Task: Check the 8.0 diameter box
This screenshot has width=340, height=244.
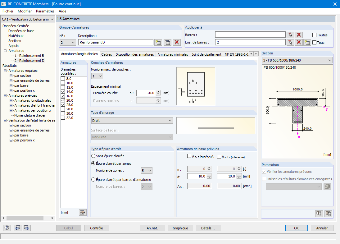Action: pos(63,79)
